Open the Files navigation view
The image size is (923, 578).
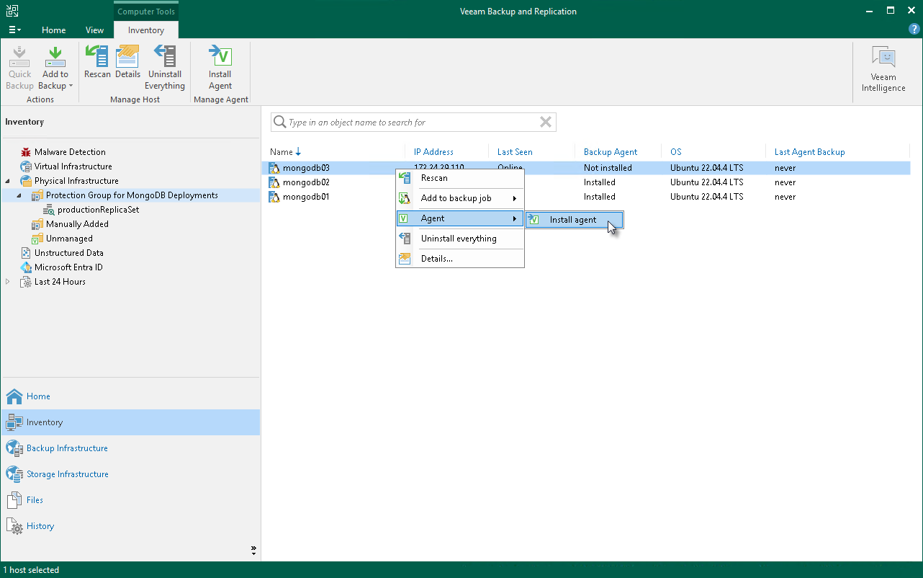point(130,500)
